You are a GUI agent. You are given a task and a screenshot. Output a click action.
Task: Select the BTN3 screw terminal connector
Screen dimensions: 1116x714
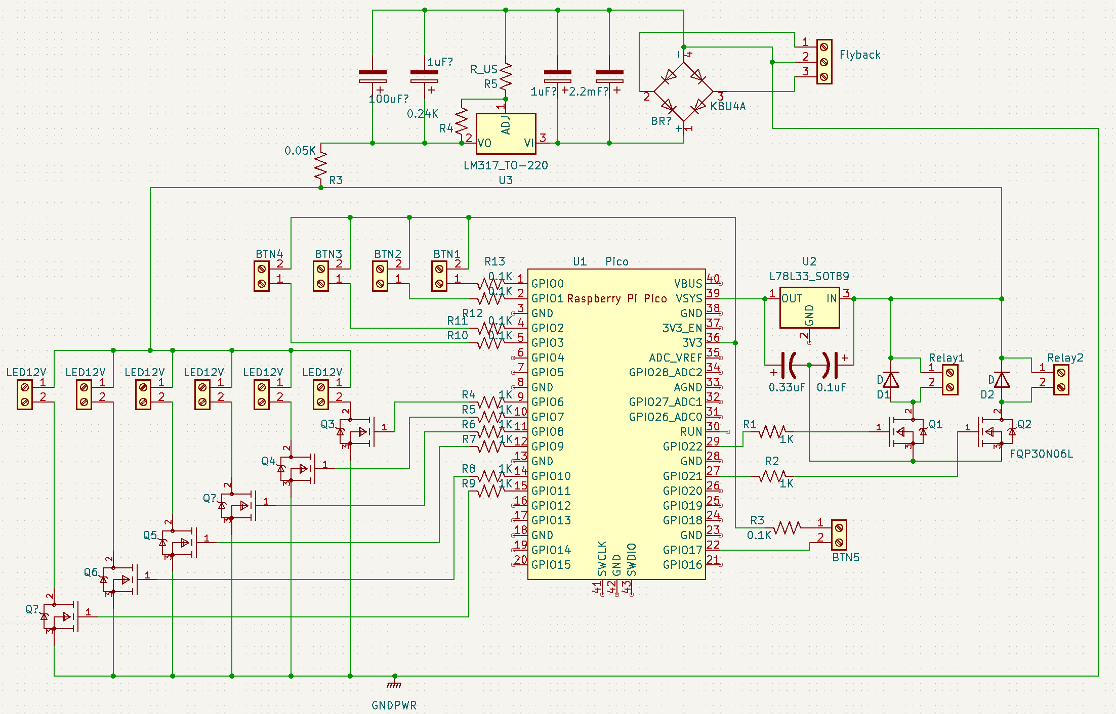320,276
